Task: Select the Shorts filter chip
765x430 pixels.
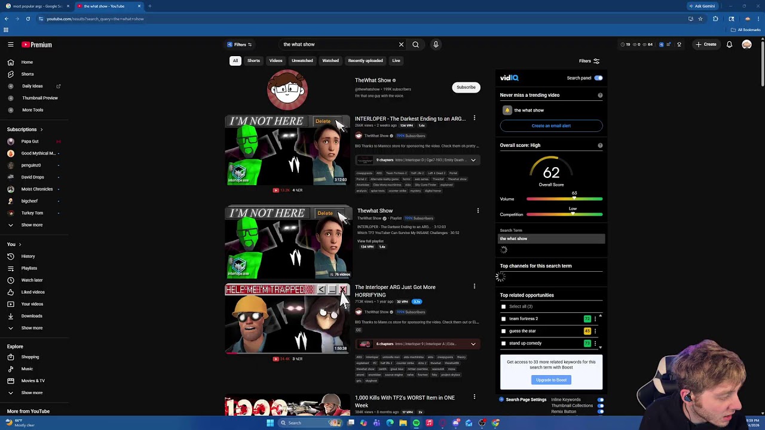Action: pos(253,60)
